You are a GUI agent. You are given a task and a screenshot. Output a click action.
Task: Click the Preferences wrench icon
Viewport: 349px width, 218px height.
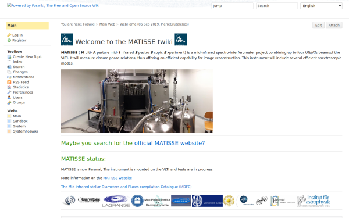[x=9, y=92]
